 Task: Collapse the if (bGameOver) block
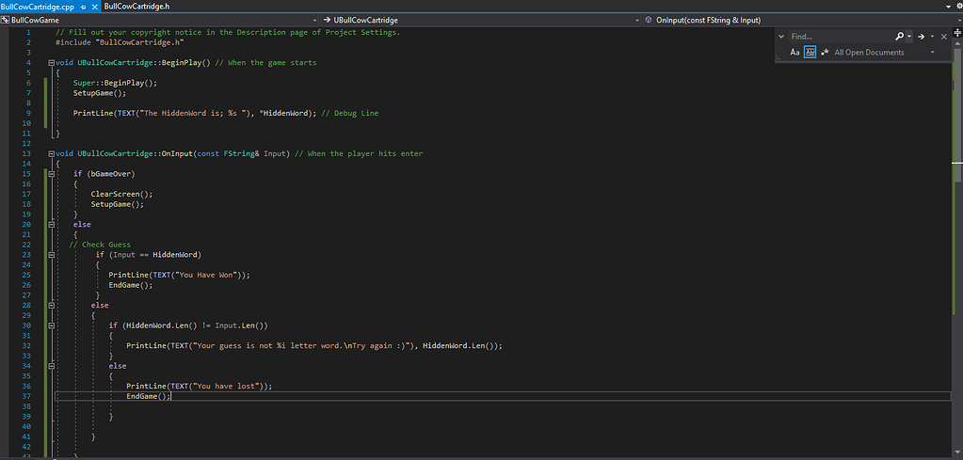click(50, 174)
